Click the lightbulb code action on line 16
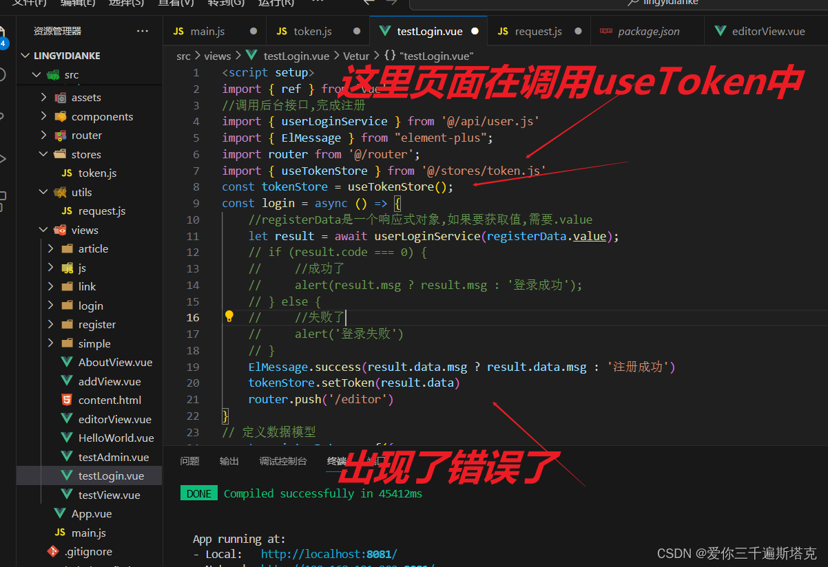 point(230,317)
